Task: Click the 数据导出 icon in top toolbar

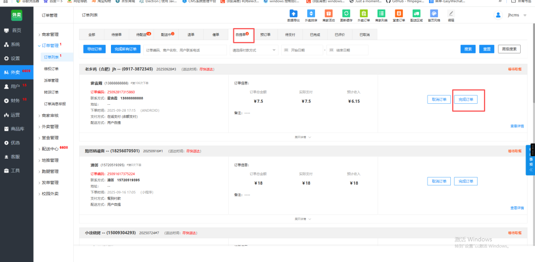Action: coord(293,14)
